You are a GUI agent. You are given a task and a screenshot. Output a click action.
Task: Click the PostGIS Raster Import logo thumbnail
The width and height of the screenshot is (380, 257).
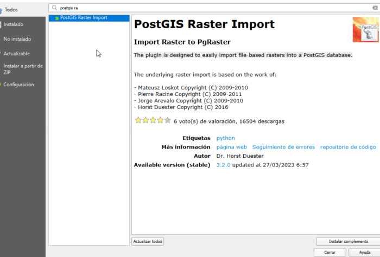pos(365,30)
